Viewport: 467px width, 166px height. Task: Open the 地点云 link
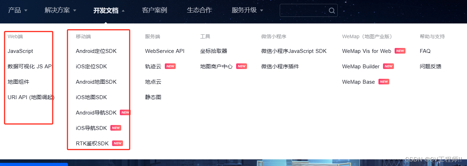pyautogui.click(x=153, y=82)
